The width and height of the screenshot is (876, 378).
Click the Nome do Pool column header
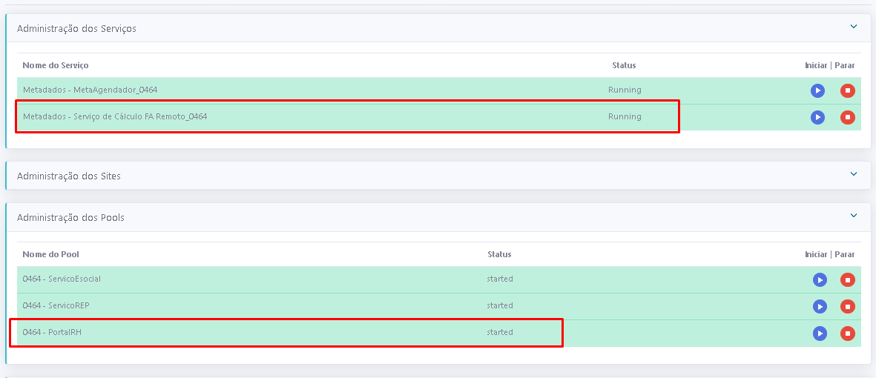[50, 254]
